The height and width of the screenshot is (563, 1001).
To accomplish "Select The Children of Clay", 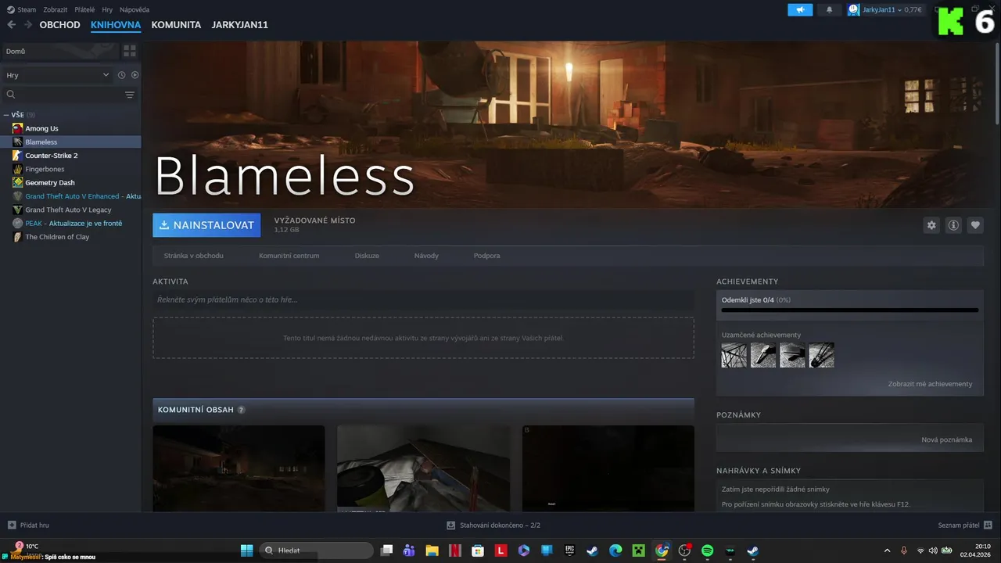I will point(70,237).
